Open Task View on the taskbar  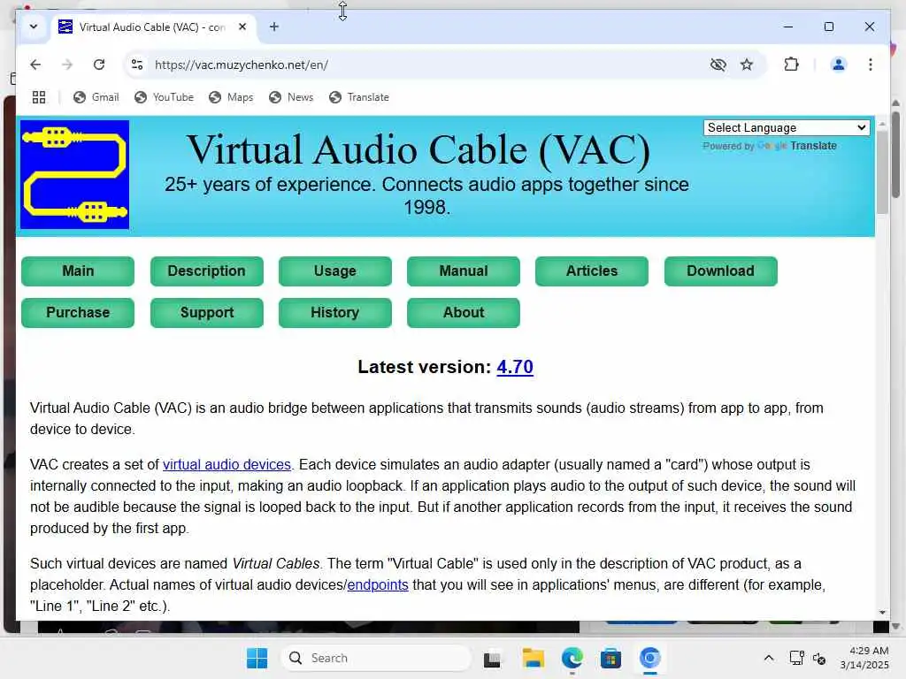point(492,658)
